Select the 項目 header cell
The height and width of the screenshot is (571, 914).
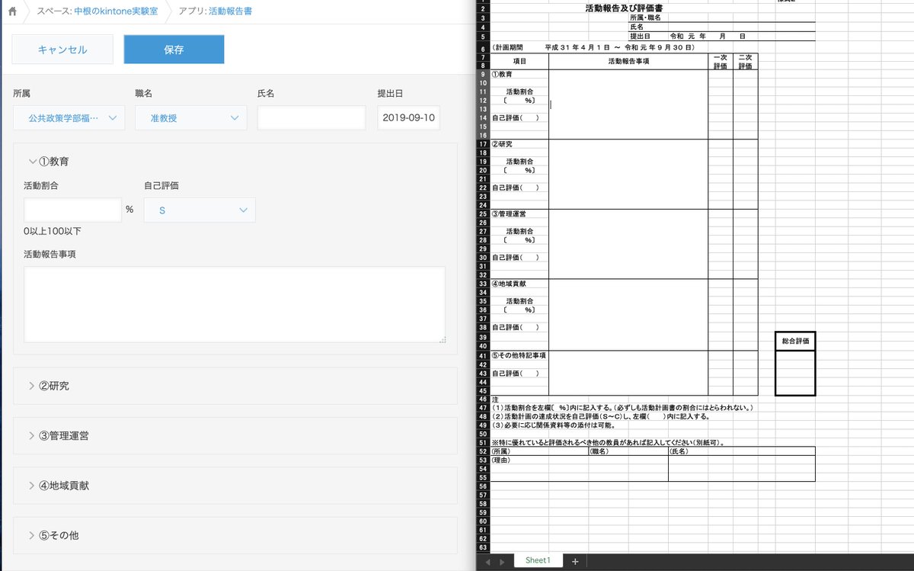pyautogui.click(x=519, y=61)
